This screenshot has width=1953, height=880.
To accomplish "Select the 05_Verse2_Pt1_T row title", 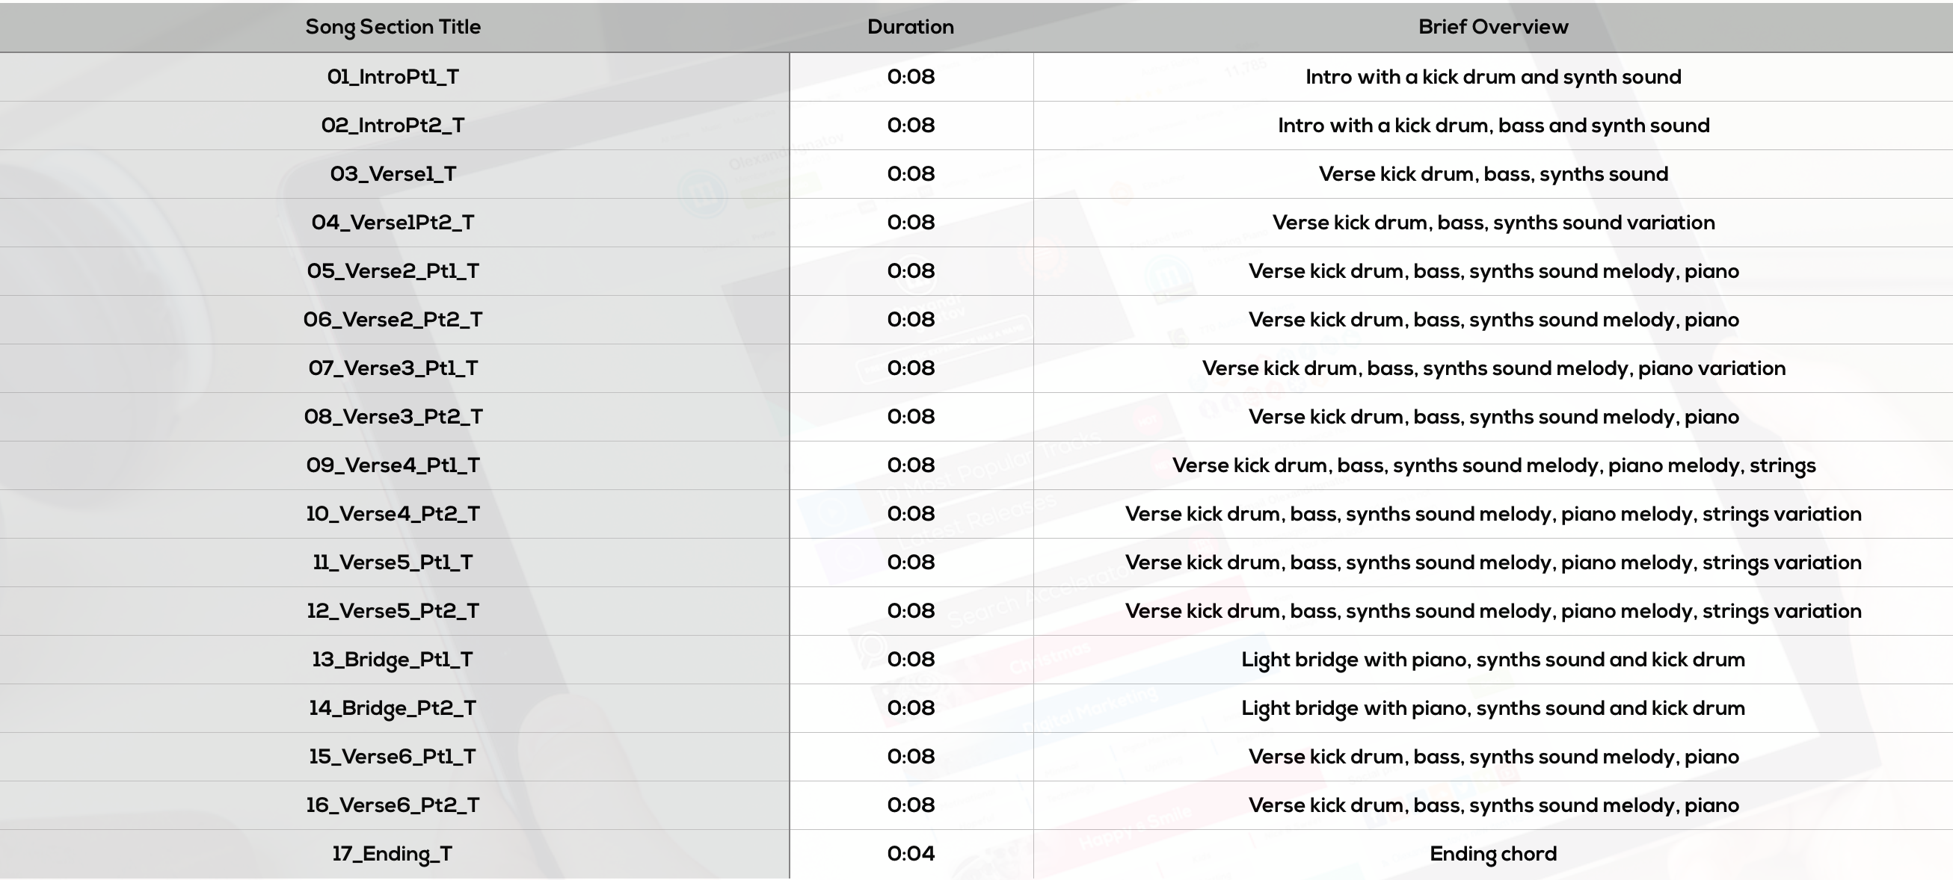I will (x=393, y=270).
